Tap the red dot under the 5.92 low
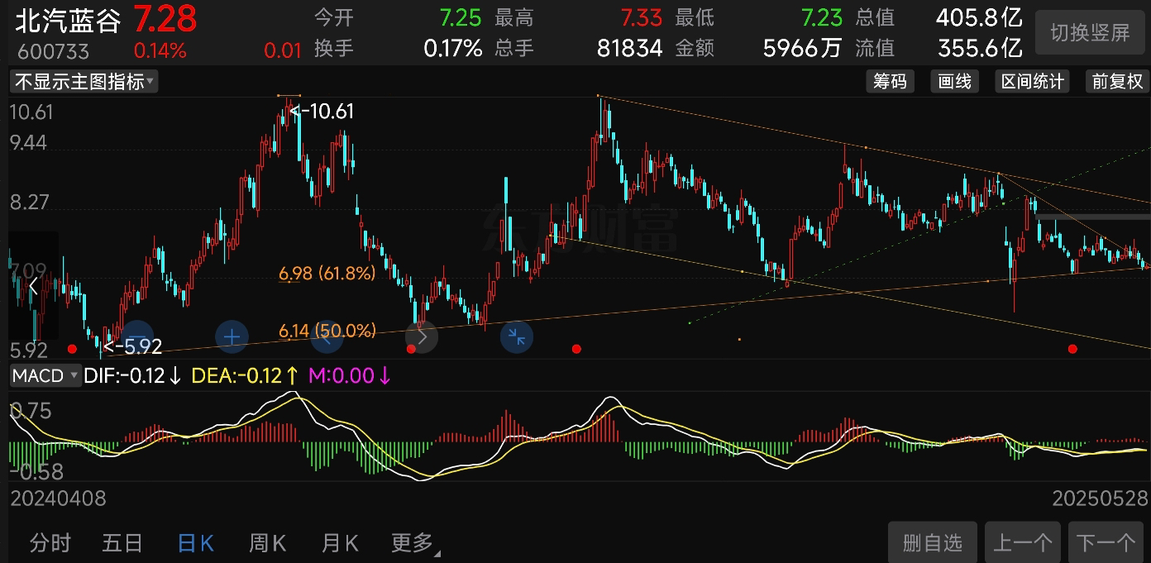 click(72, 349)
